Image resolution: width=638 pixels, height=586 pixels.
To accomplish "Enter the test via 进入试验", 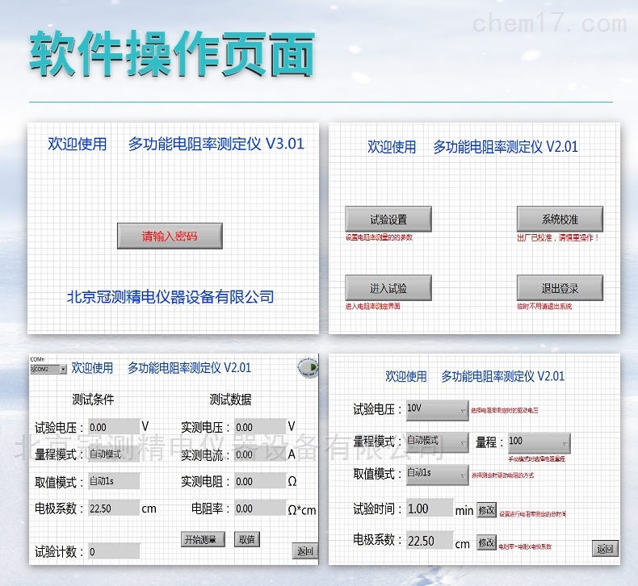I will pos(388,288).
